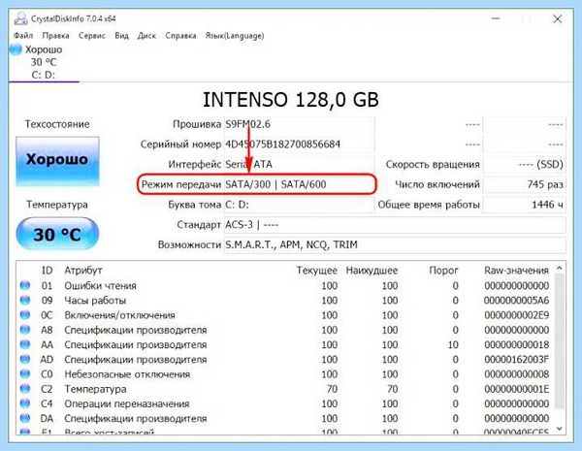Click status icon of Операции переназначения row
This screenshot has width=582, height=451.
(25, 403)
